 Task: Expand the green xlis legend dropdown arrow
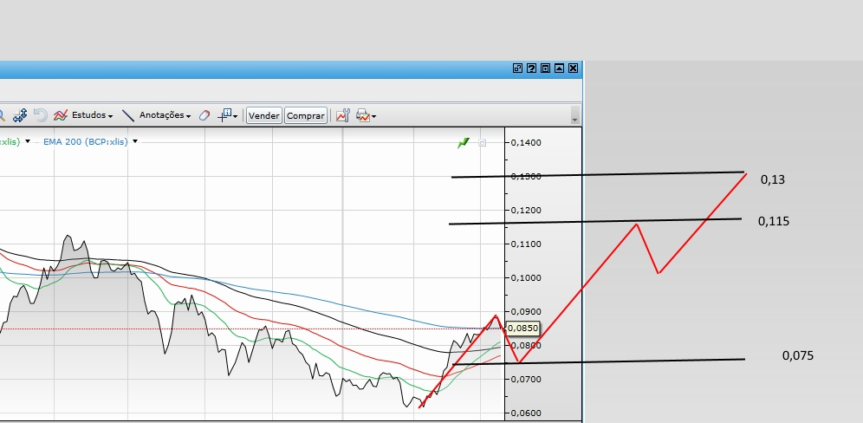tap(28, 141)
